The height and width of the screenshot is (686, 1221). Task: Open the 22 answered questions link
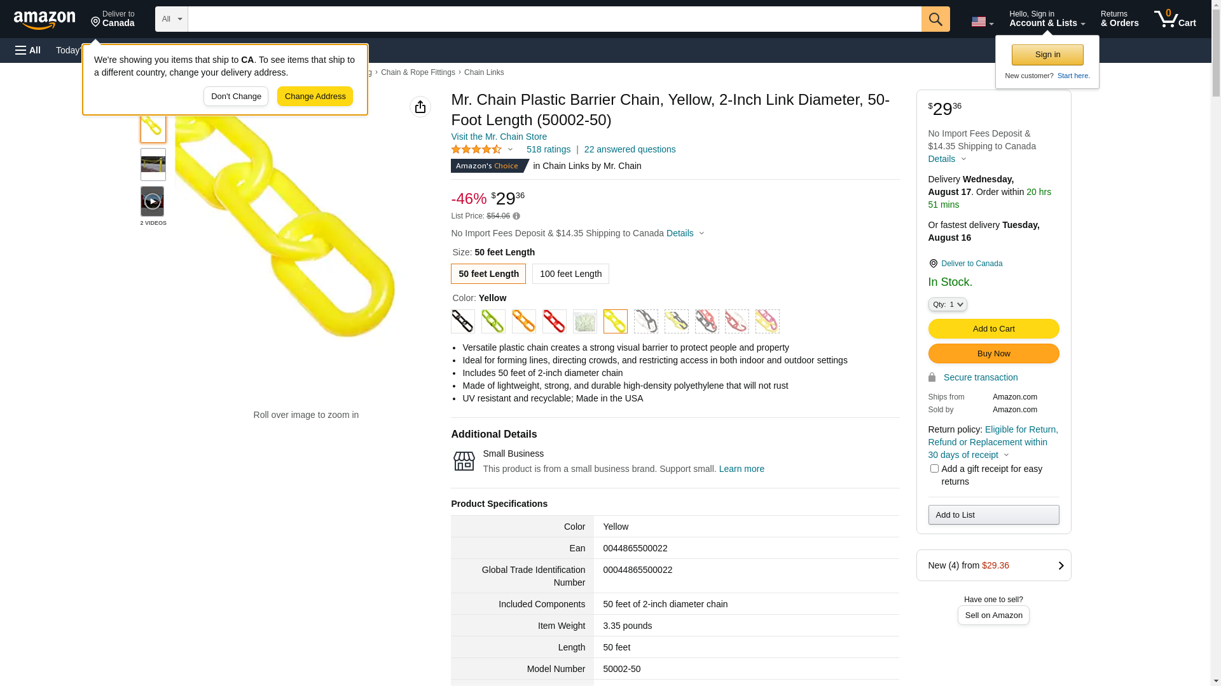pyautogui.click(x=630, y=150)
